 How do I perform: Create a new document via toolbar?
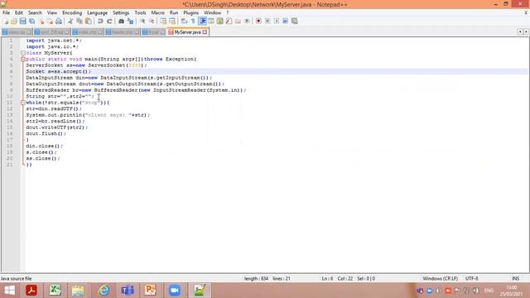click(6, 21)
